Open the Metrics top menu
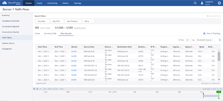Viewport: 223px width, 101px height. tap(65, 3)
